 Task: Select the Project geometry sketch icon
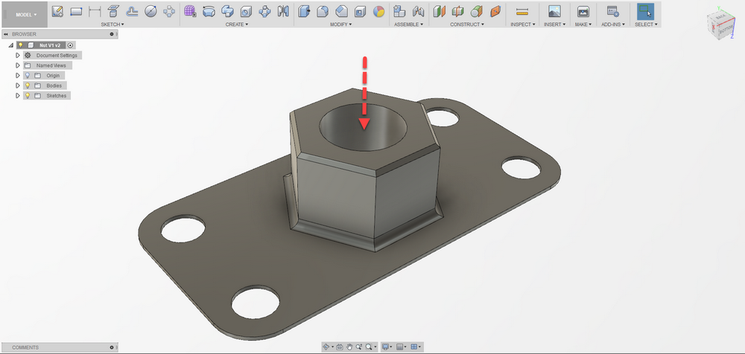tap(113, 11)
